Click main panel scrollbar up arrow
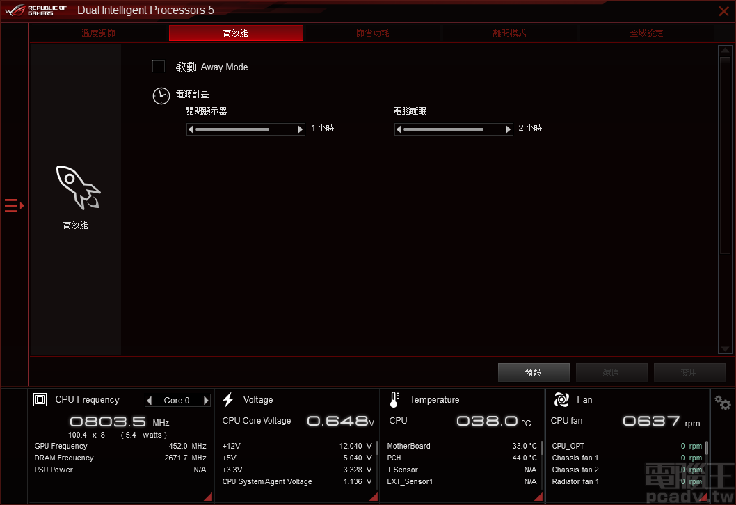 coord(725,50)
